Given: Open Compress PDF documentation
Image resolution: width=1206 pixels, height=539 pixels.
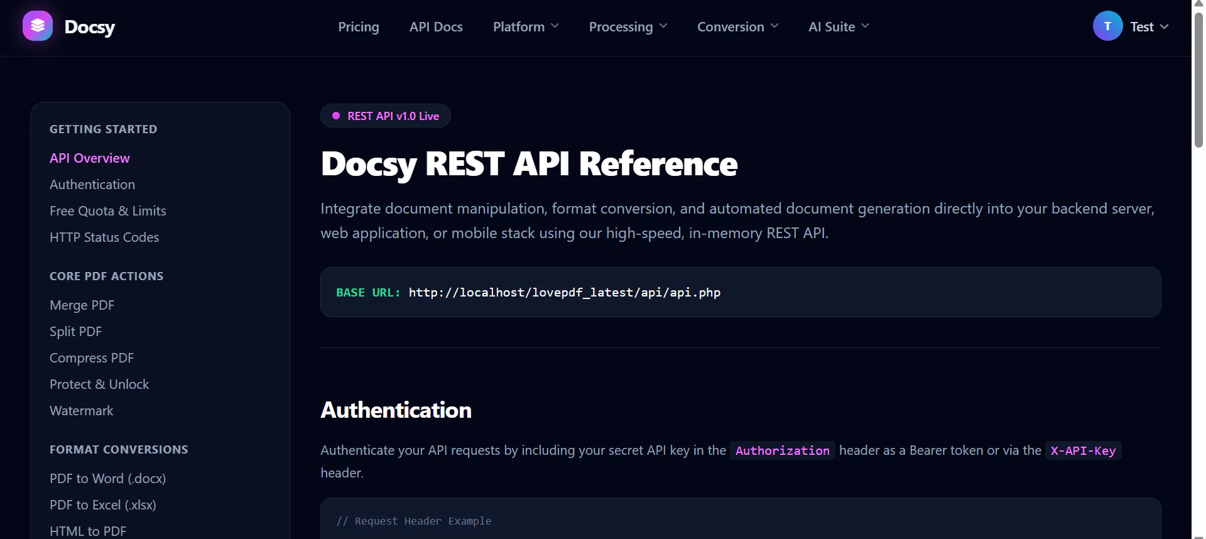Looking at the screenshot, I should coord(92,358).
